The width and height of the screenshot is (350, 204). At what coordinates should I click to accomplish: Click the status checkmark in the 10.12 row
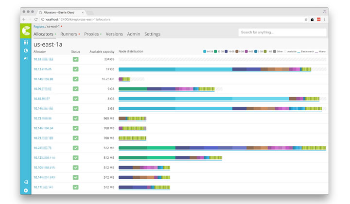point(75,158)
